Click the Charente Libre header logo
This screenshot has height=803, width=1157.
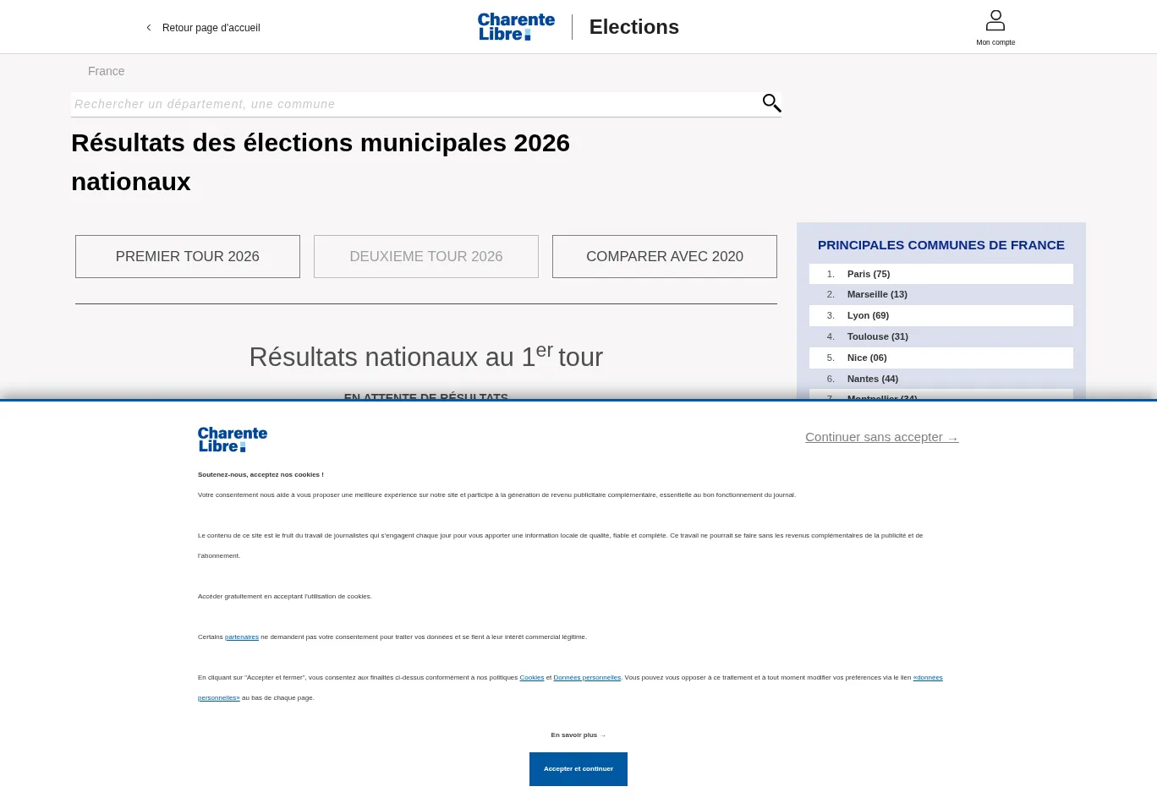(516, 27)
